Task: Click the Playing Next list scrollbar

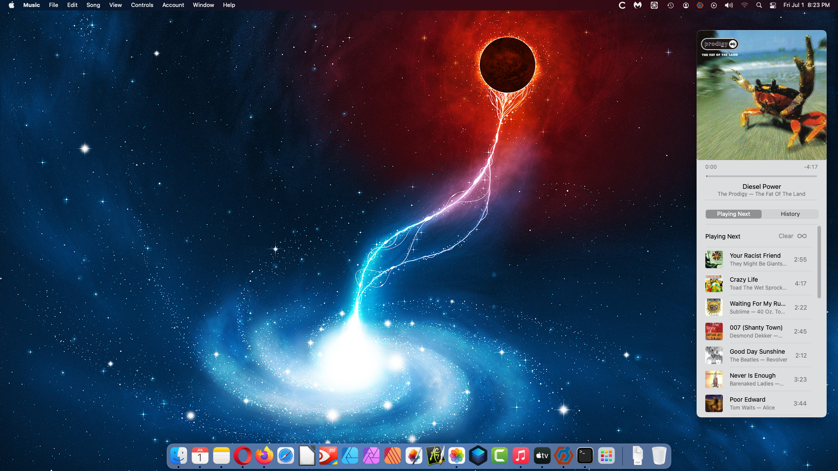Action: [x=819, y=263]
